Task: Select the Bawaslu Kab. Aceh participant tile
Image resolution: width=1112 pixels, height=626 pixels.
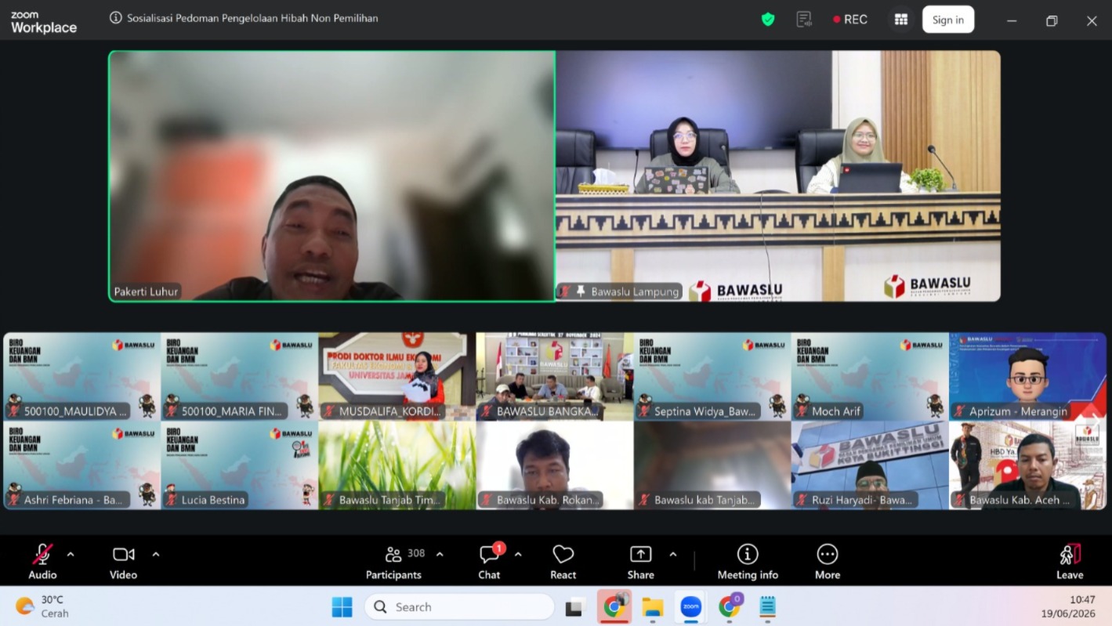Action: click(x=1027, y=465)
